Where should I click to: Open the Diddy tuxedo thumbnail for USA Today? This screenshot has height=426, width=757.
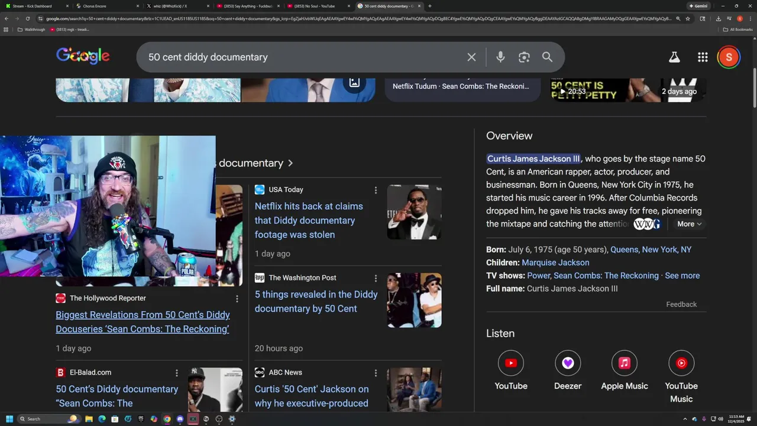[414, 212]
